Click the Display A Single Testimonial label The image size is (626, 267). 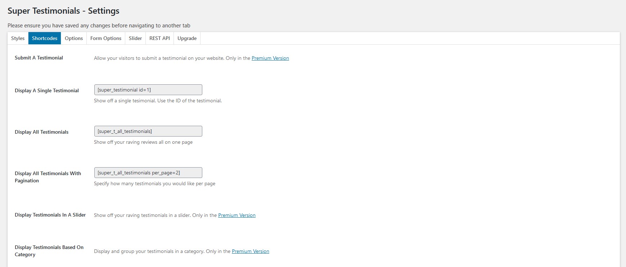47,90
